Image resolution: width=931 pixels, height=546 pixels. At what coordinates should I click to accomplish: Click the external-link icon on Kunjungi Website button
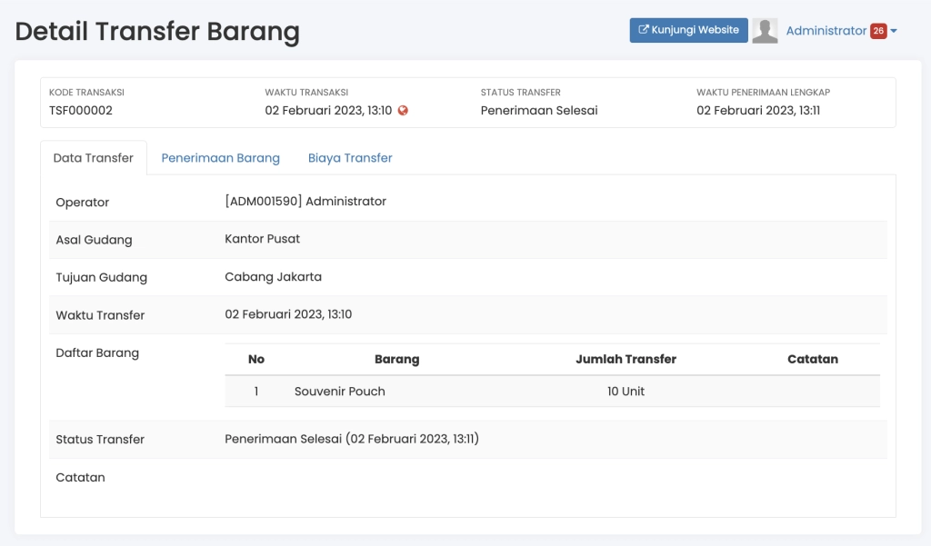pyautogui.click(x=643, y=30)
